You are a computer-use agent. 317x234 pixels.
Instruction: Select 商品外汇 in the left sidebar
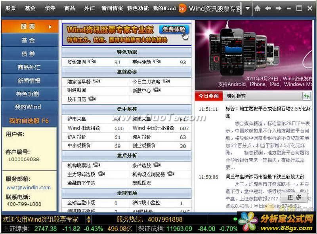tap(30, 67)
